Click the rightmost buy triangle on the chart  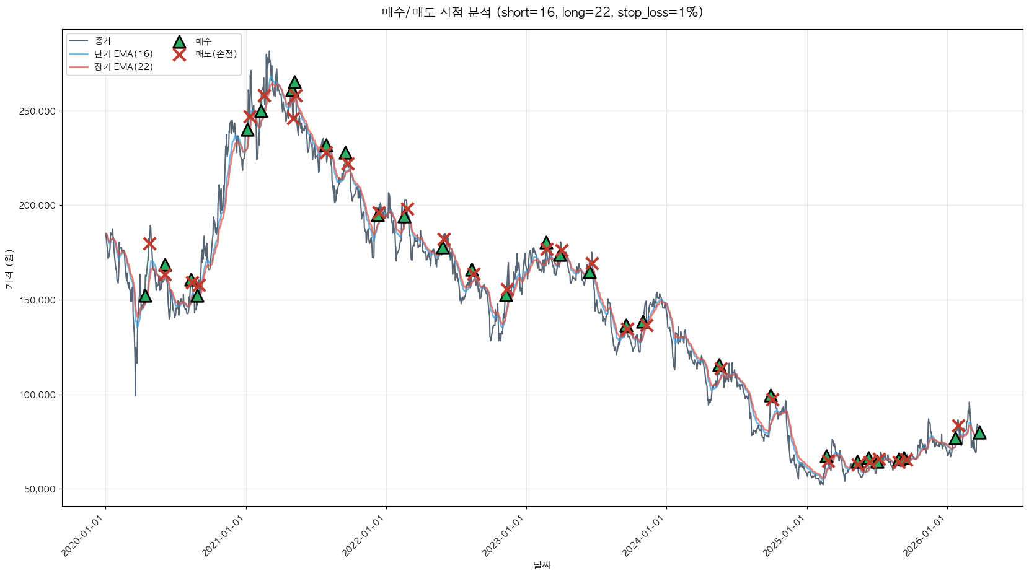(x=979, y=433)
